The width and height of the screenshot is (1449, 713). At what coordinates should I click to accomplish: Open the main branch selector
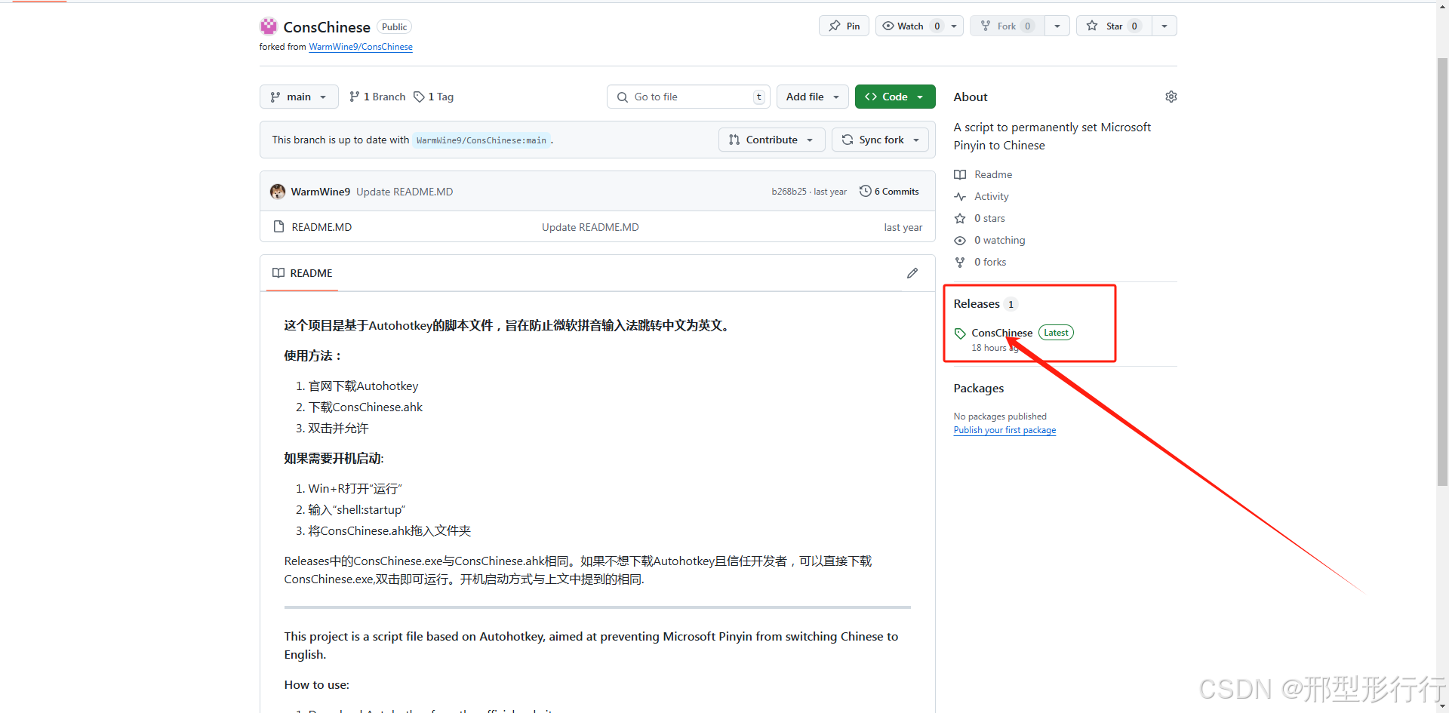(x=299, y=97)
